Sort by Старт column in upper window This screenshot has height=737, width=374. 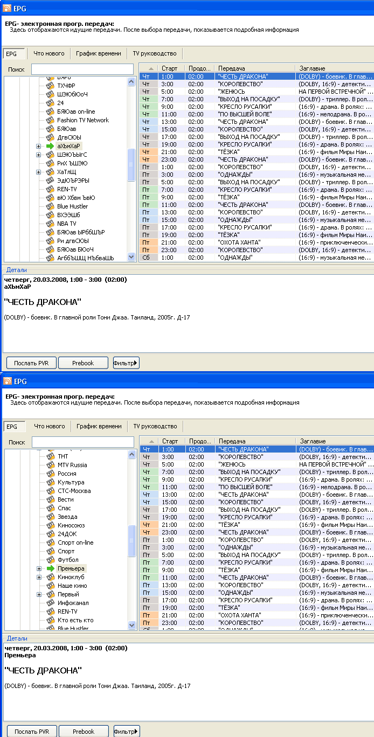tap(171, 69)
